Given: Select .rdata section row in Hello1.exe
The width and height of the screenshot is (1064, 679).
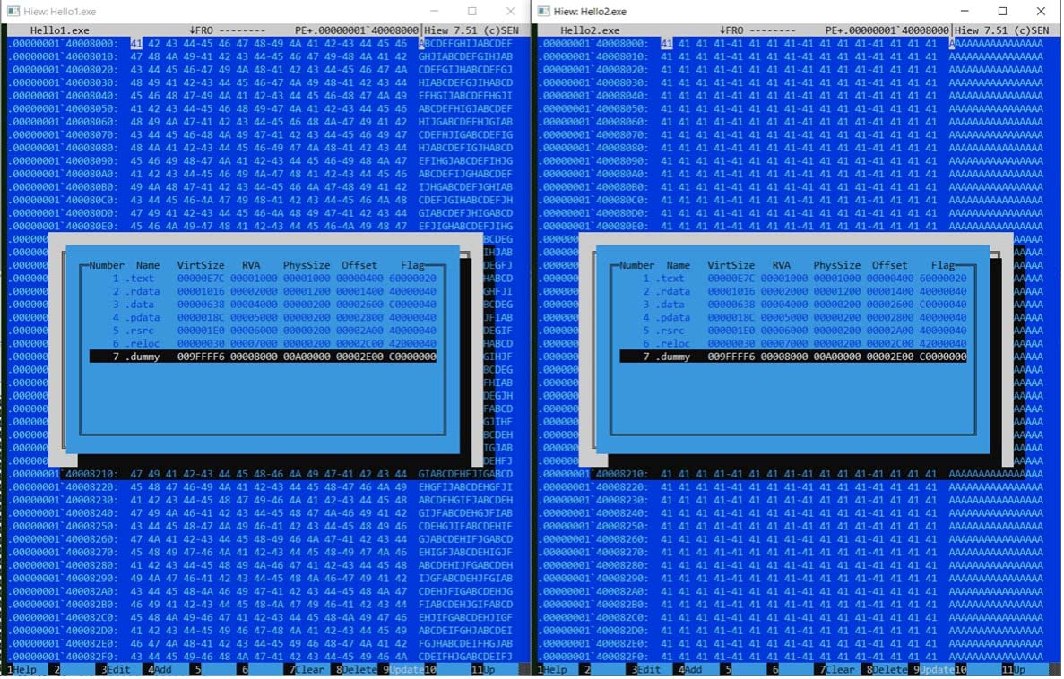Looking at the screenshot, I should click(x=264, y=291).
